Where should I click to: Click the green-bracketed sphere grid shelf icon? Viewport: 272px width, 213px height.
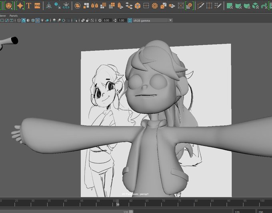pyautogui.click(x=189, y=6)
